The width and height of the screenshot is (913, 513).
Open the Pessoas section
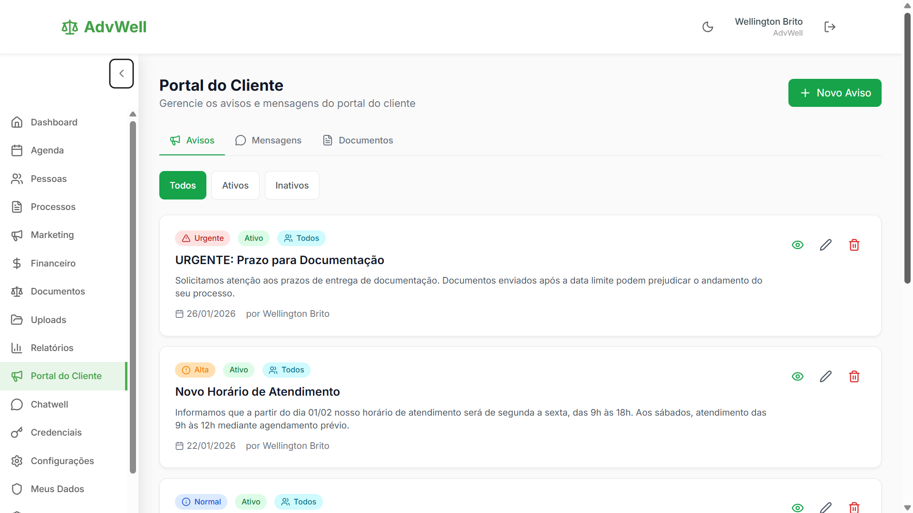48,179
